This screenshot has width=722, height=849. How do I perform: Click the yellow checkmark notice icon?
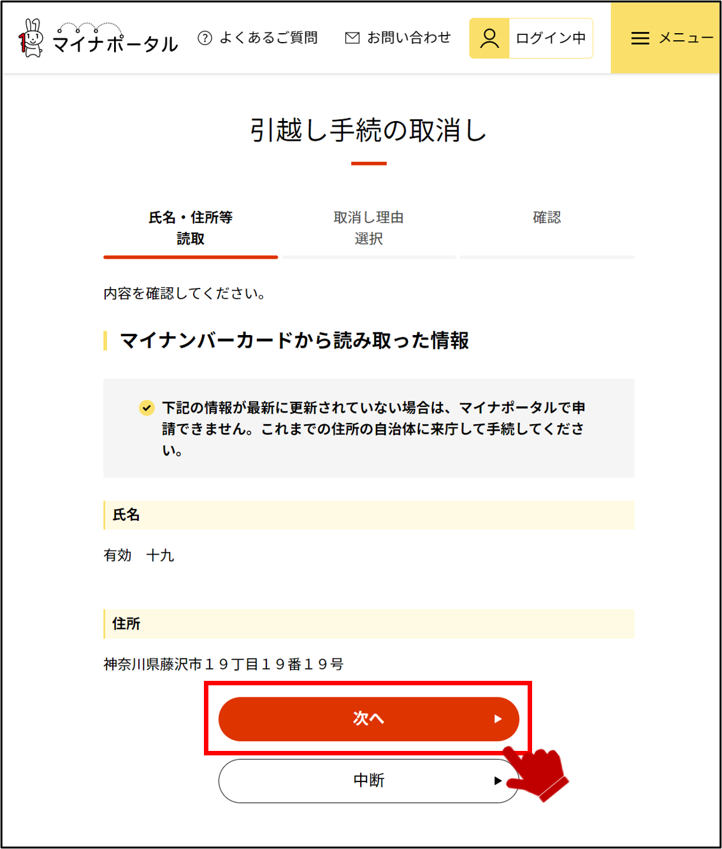coord(147,408)
